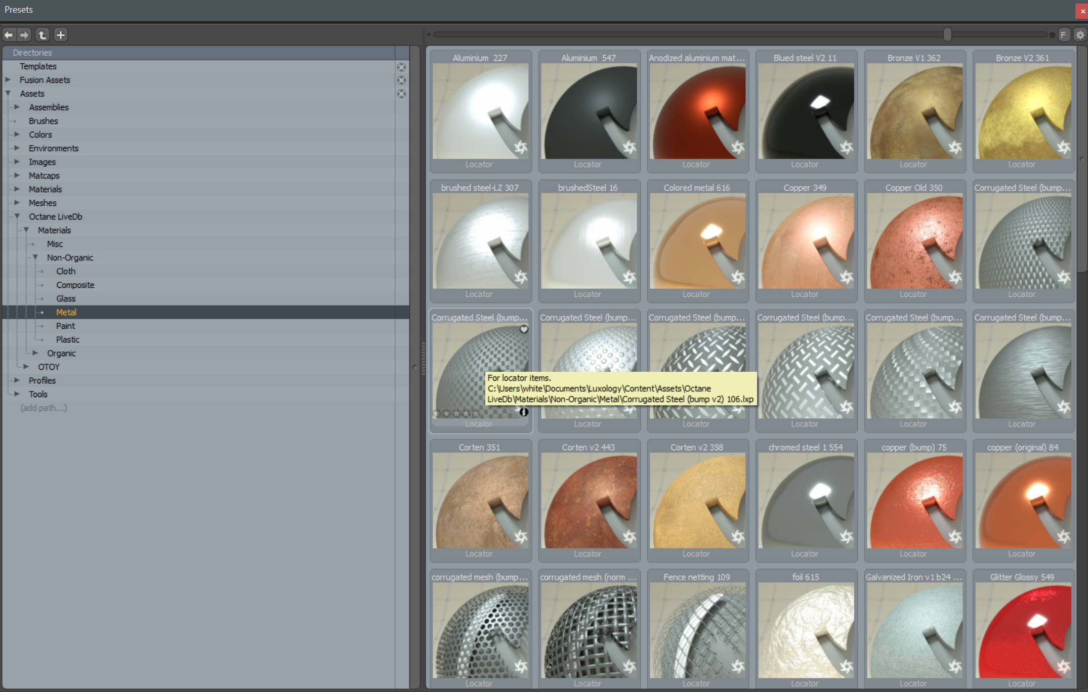Click the add path link
This screenshot has height=692, width=1088.
coord(44,408)
